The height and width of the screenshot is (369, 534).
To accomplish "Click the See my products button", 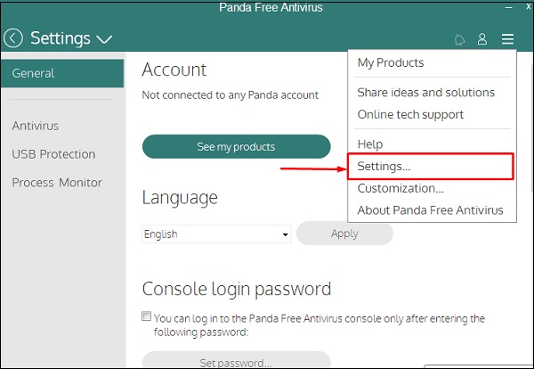I will 236,147.
